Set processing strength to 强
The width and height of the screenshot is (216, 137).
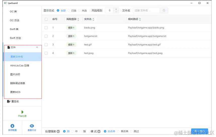coord(81,131)
